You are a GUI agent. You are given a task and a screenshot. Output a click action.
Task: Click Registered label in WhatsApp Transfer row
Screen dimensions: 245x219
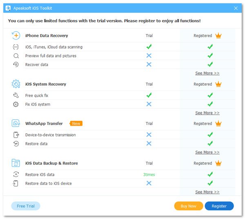(x=203, y=124)
